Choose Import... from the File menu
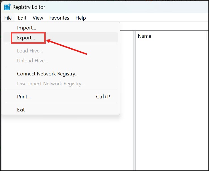Screen dimensions: 209x171 click(x=61, y=28)
